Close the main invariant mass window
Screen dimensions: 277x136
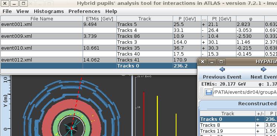pos(5,3)
